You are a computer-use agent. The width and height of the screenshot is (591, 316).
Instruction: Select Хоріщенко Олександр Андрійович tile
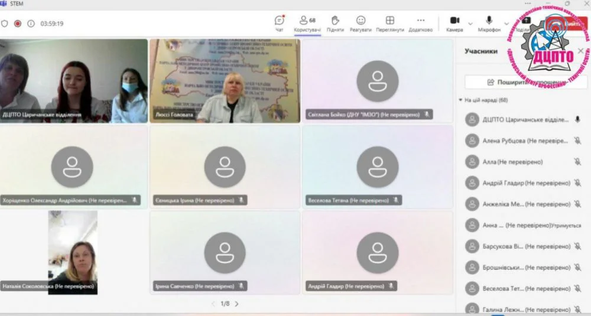coord(73,167)
